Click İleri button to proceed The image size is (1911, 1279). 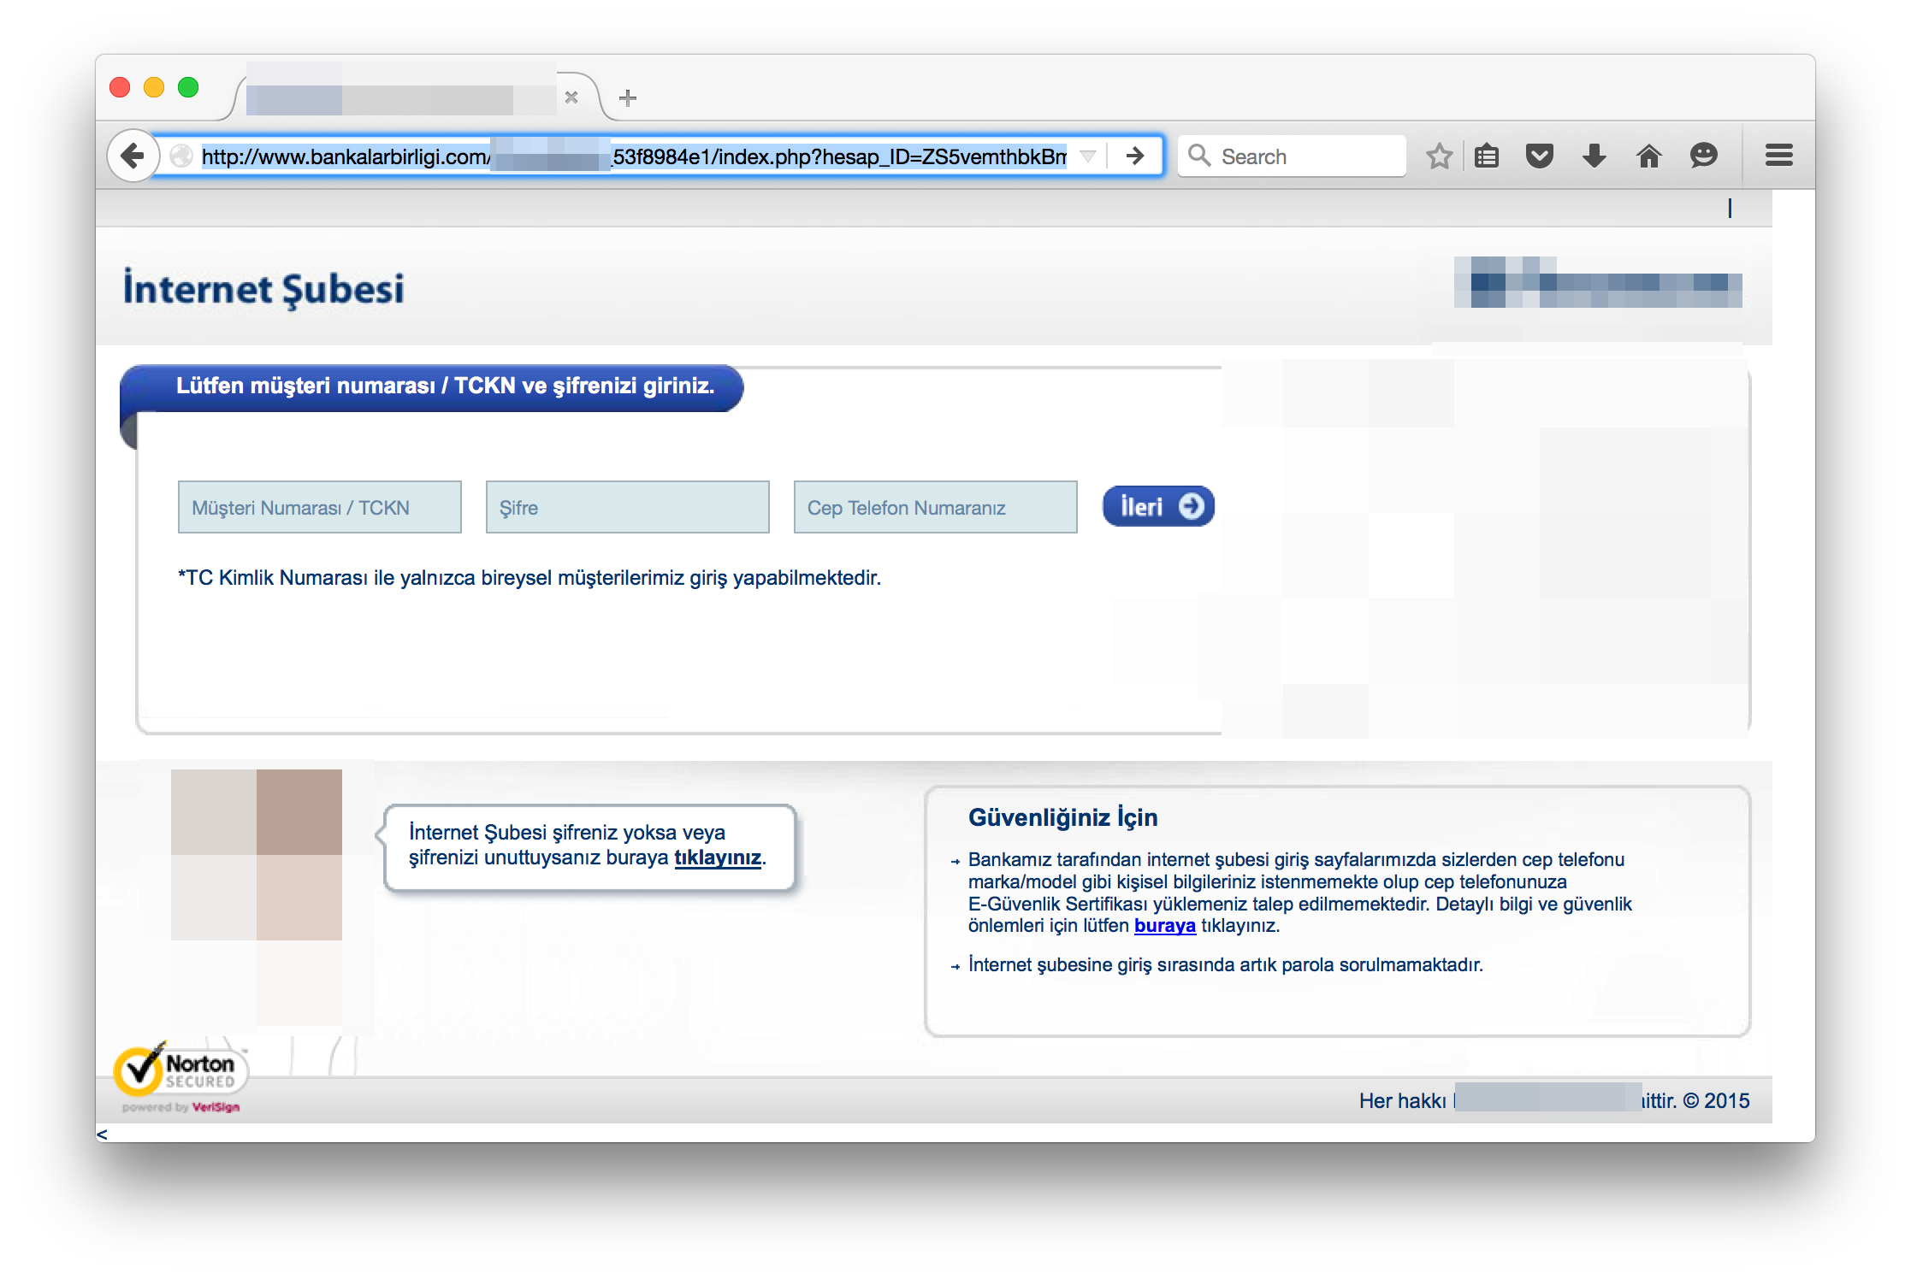(x=1158, y=507)
